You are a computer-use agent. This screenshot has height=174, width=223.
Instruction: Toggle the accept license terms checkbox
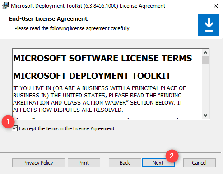(15, 128)
